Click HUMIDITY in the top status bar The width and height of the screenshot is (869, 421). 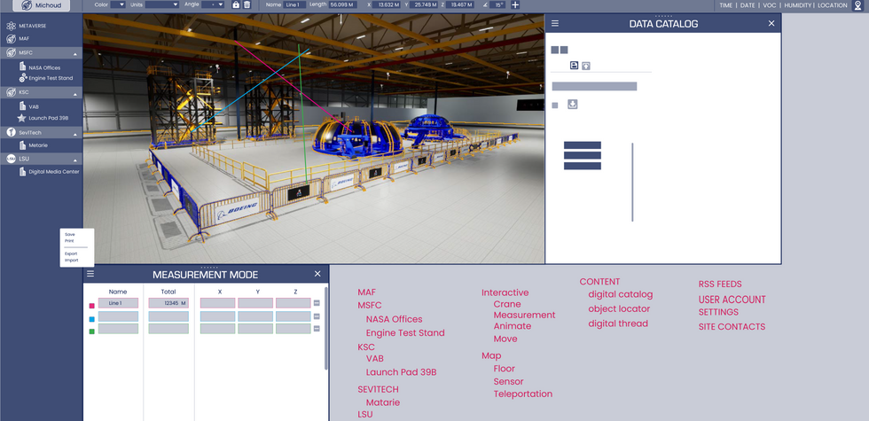coord(797,5)
